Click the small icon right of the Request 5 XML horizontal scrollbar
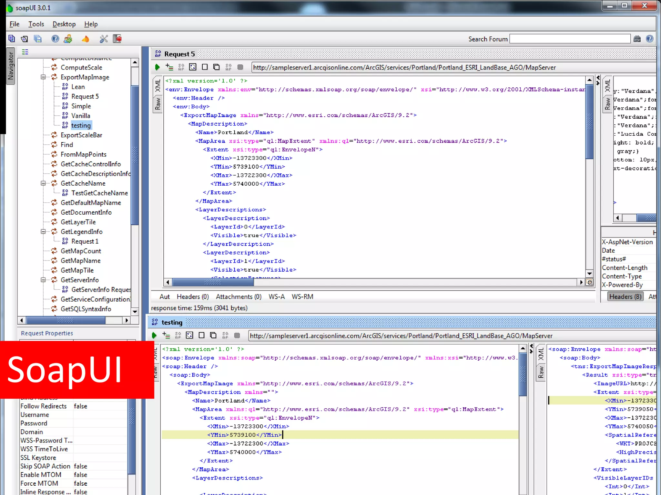 pyautogui.click(x=589, y=283)
